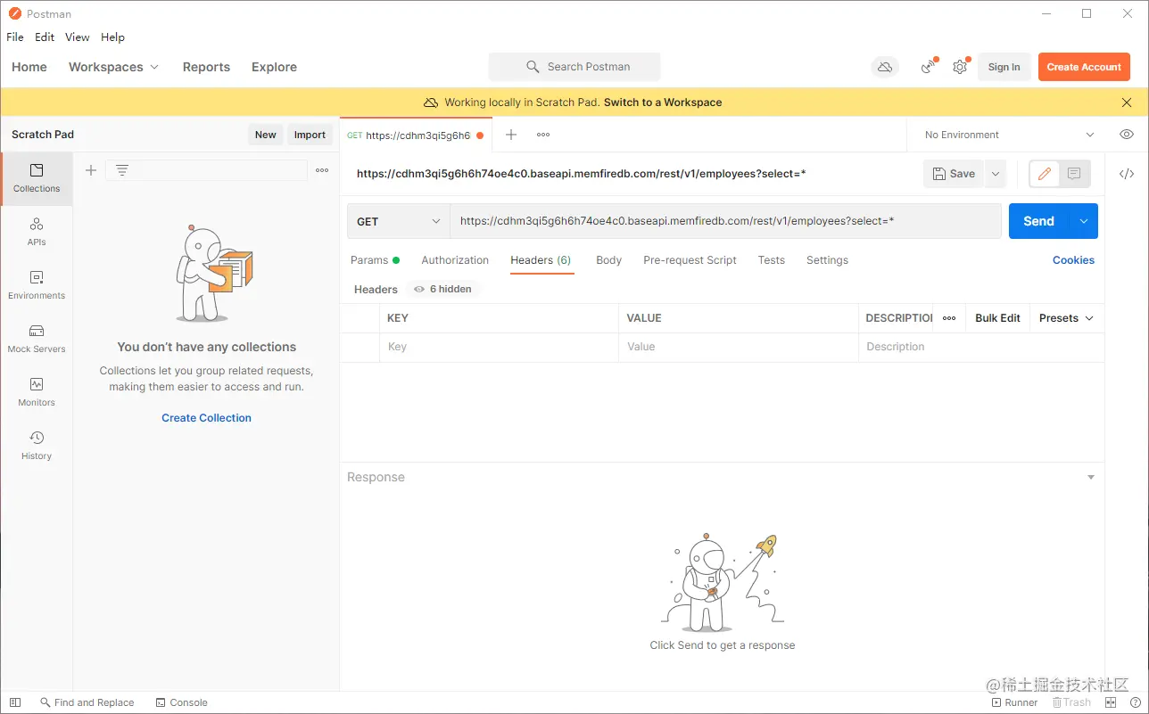This screenshot has height=714, width=1149.
Task: Open the APIs sidebar section
Action: (x=37, y=232)
